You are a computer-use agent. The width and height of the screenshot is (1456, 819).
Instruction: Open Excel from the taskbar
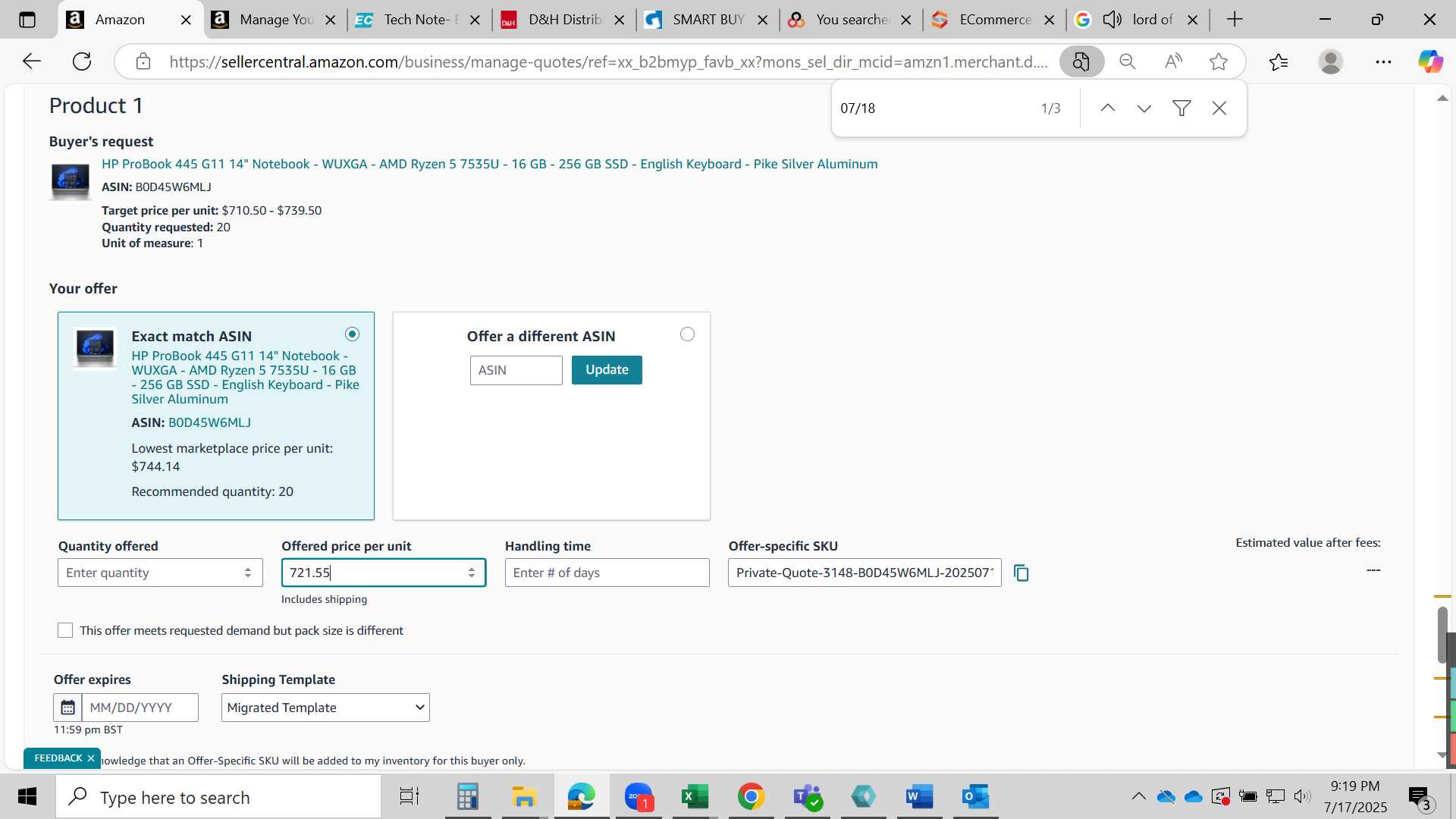pyautogui.click(x=694, y=796)
